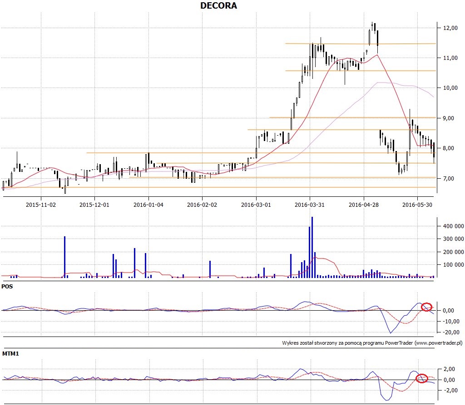Click the highest candlestick above 12,00
The image size is (465, 405).
click(x=372, y=27)
